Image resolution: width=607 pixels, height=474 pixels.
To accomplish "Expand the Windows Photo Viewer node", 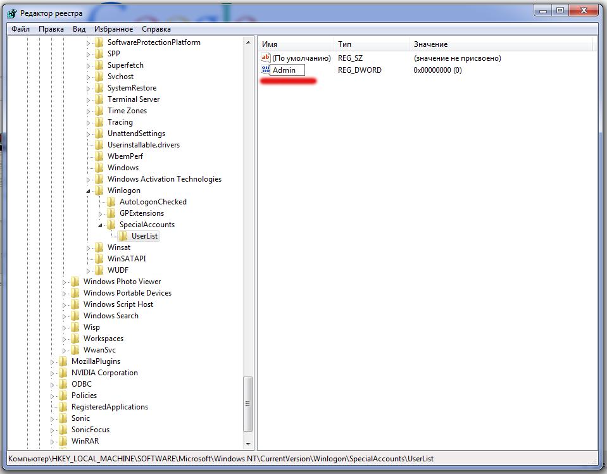I will (65, 282).
